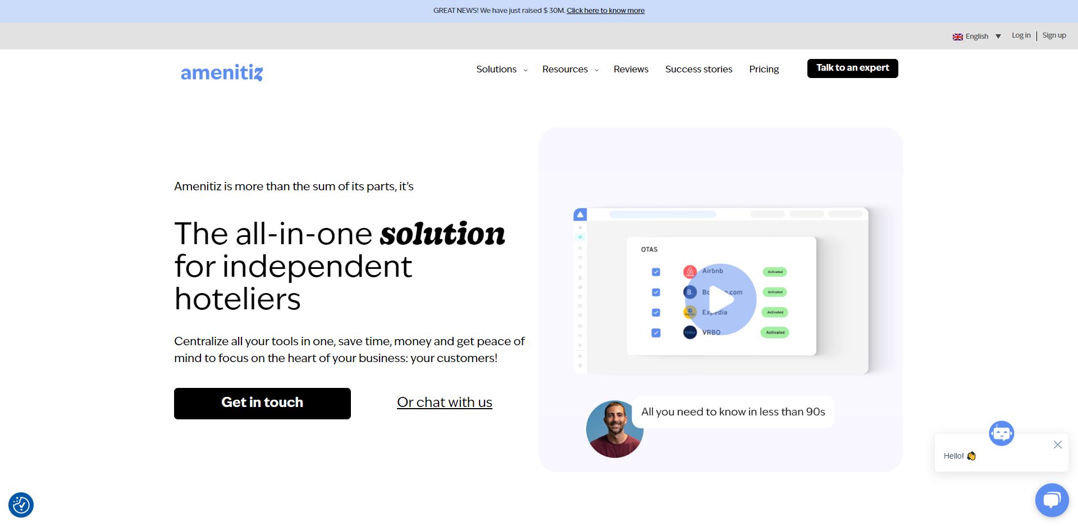Image resolution: width=1078 pixels, height=526 pixels.
Task: Click the amenitiz logo
Action: click(x=222, y=72)
